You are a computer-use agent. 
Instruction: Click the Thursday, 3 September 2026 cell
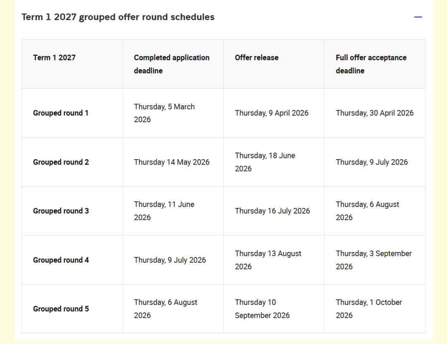point(374,260)
